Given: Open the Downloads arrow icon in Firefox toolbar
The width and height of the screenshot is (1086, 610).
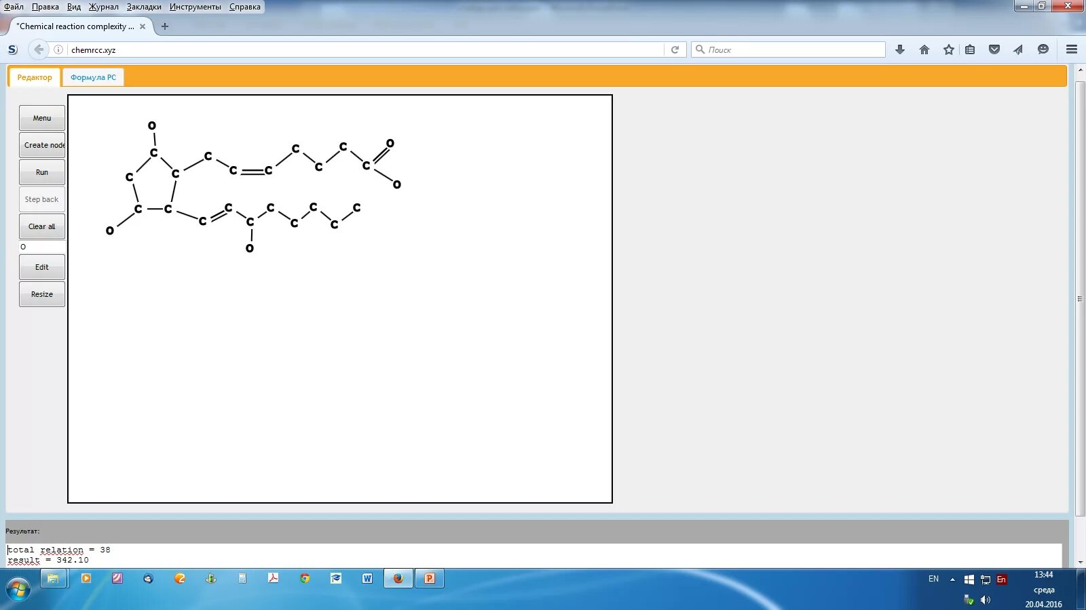Looking at the screenshot, I should coord(899,49).
